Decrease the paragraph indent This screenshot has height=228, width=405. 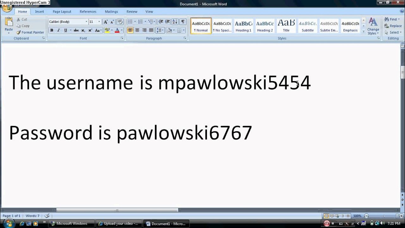pos(161,22)
